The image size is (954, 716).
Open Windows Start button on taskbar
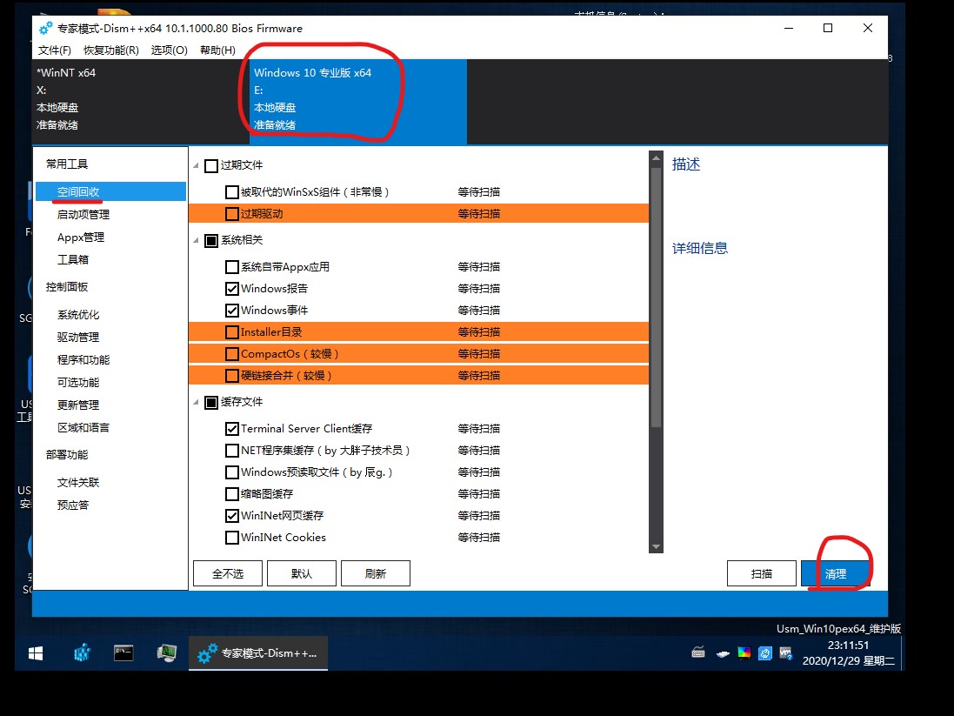(x=36, y=653)
